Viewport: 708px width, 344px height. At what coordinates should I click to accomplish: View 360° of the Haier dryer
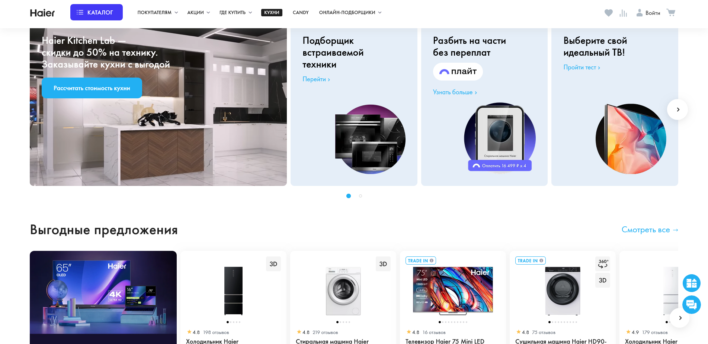click(602, 263)
